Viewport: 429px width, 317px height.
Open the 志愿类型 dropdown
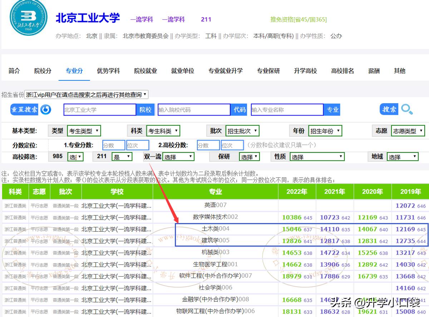[x=408, y=130]
